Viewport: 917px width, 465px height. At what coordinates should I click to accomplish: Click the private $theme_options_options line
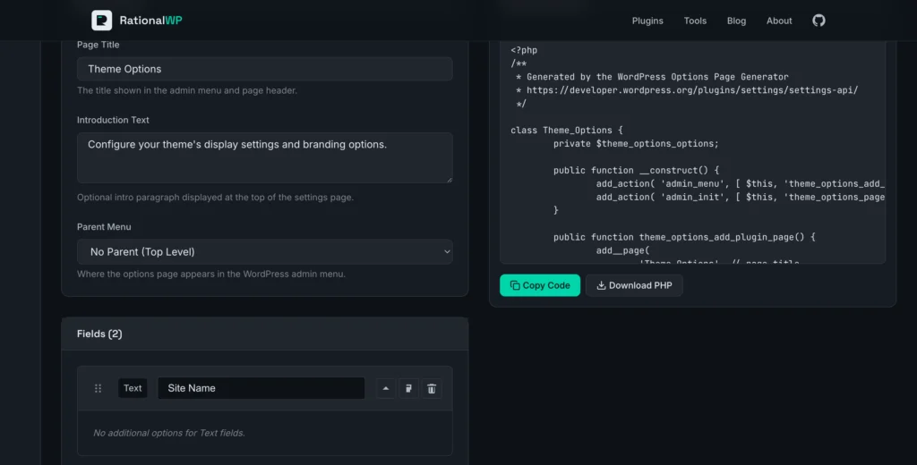coord(636,144)
